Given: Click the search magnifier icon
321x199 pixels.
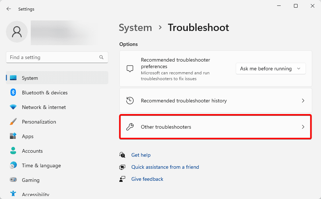Looking at the screenshot, I should [101, 57].
